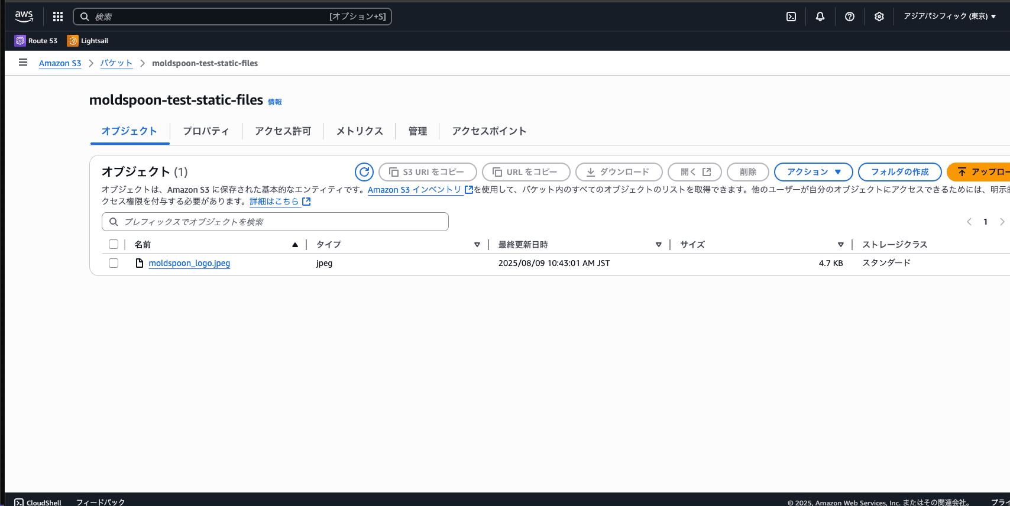Click the S3 URI をコピー button
This screenshot has width=1010, height=506.
tap(428, 172)
